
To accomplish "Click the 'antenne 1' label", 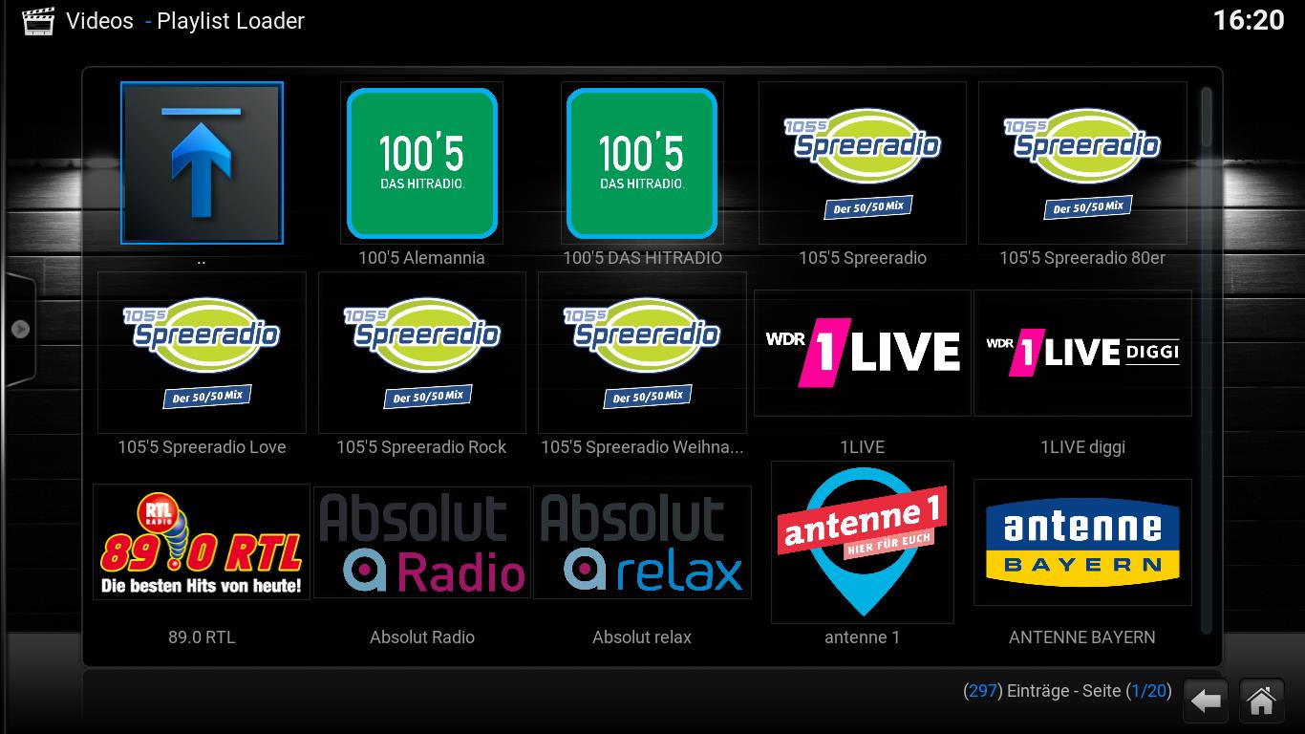I will coord(863,637).
